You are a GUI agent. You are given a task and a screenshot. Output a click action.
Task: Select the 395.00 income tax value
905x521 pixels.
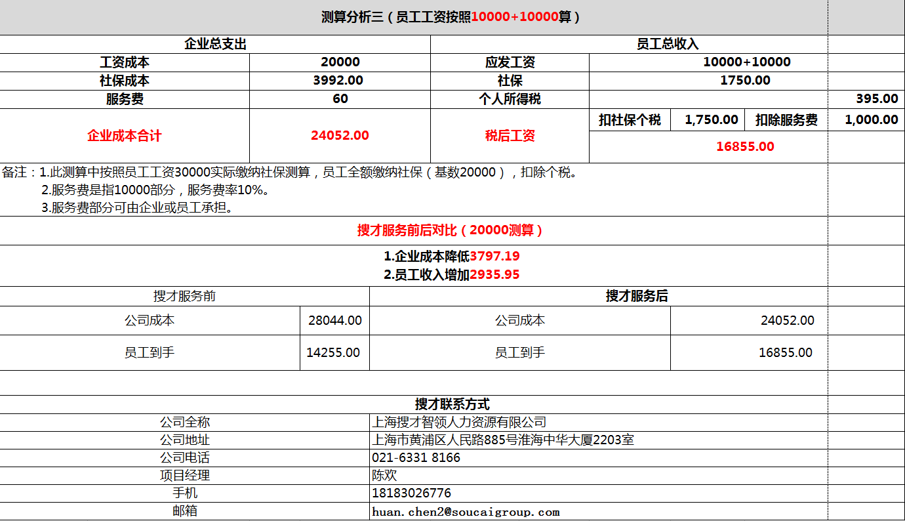coord(877,99)
